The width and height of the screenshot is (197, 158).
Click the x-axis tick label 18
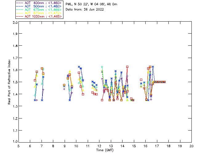pos(168,146)
